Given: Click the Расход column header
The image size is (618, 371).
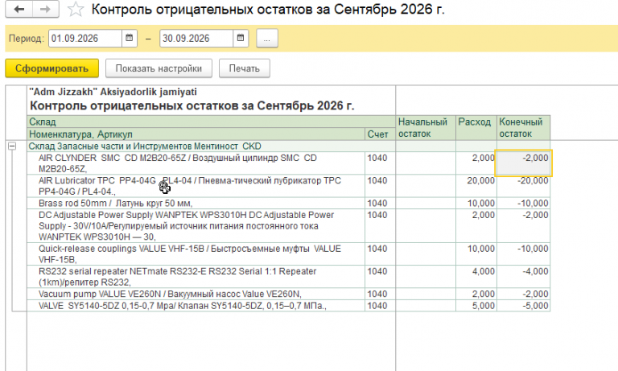Looking at the screenshot, I should 476,128.
